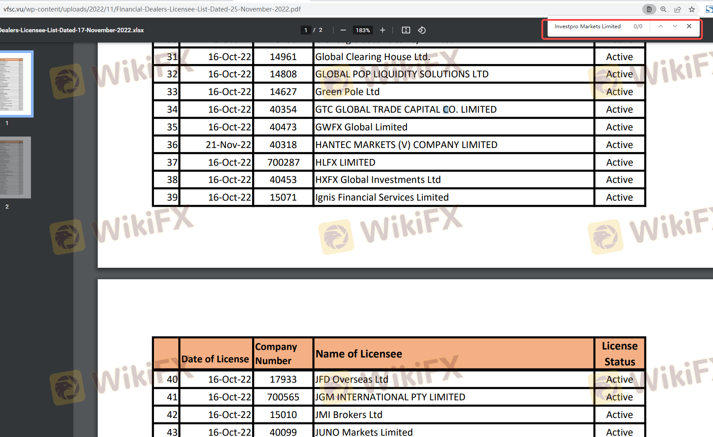Open browser zoom magnifier icon
The width and height of the screenshot is (713, 437).
pos(663,9)
